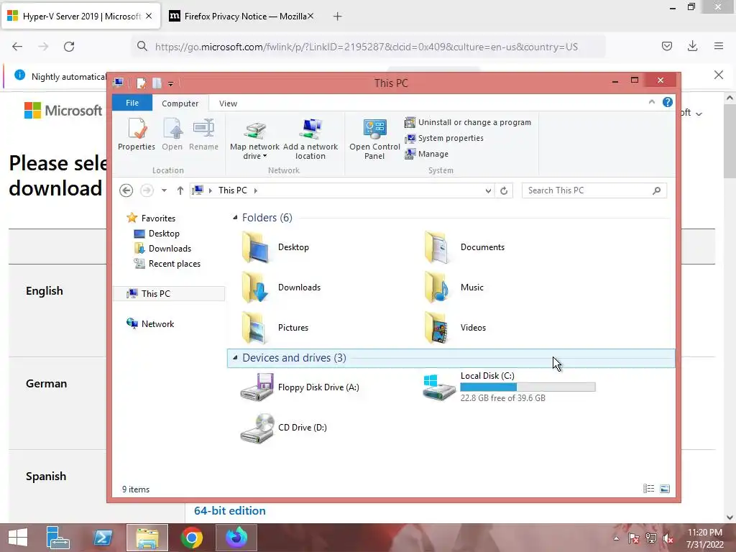This screenshot has width=736, height=552.
Task: Launch Server Manager from taskbar
Action: (x=57, y=538)
